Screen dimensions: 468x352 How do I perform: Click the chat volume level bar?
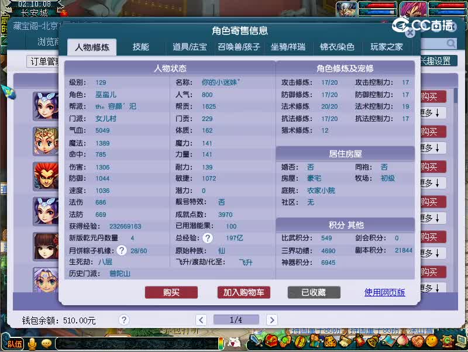coord(221,344)
